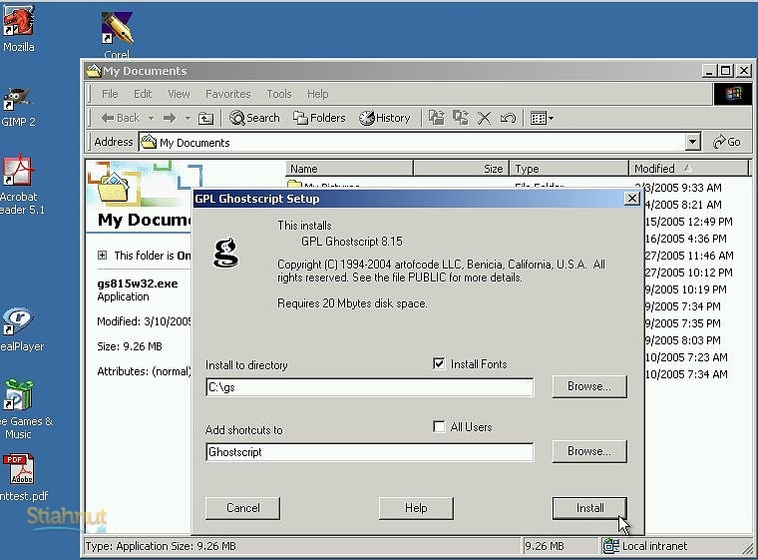Open the Forward button history dropdown
This screenshot has height=560, width=758.
[x=189, y=118]
